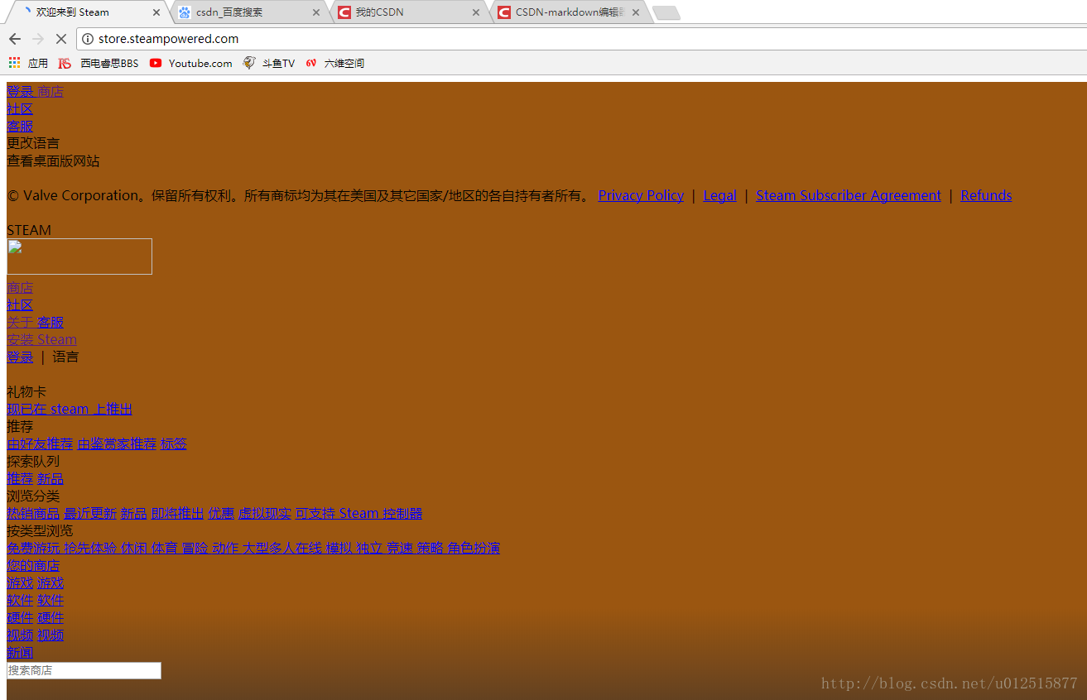1087x700 pixels.
Task: Browse the 大型多人在线 genre link
Action: click(x=281, y=548)
